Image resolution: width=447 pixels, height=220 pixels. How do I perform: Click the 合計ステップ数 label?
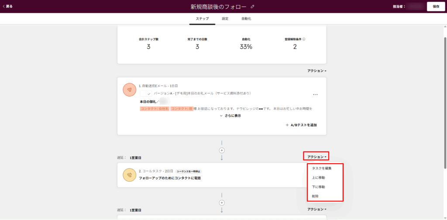click(x=148, y=39)
